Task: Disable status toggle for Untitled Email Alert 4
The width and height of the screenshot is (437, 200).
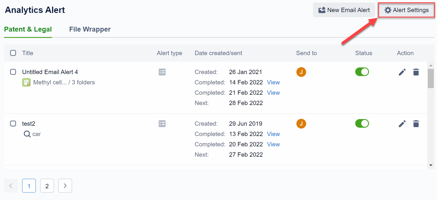Action: (x=362, y=72)
